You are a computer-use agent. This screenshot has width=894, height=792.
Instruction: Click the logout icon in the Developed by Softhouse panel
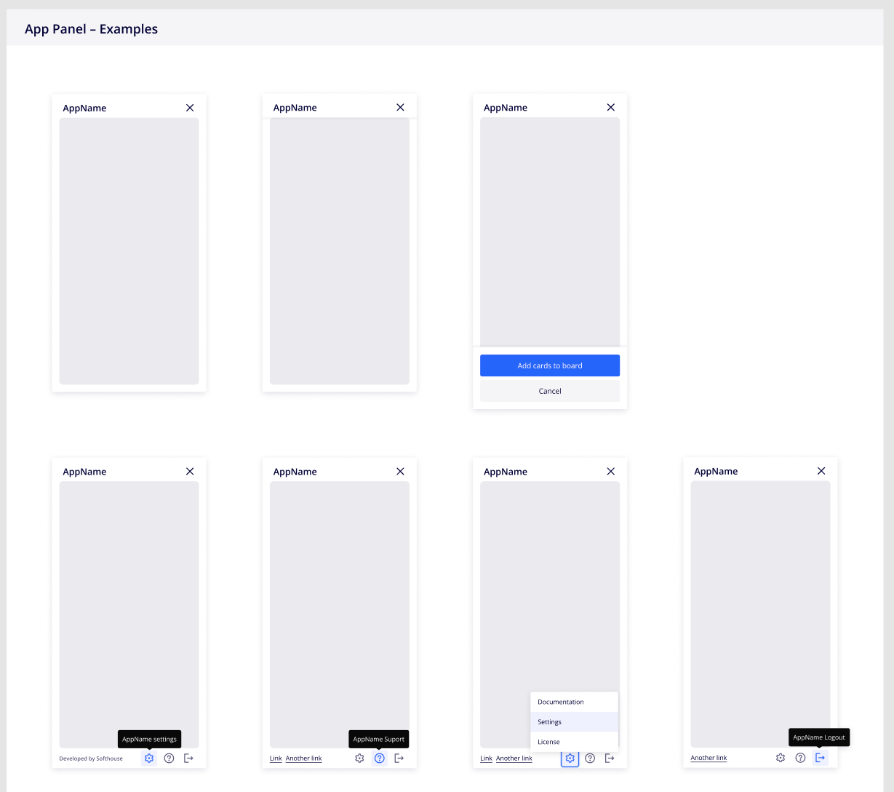pos(188,759)
